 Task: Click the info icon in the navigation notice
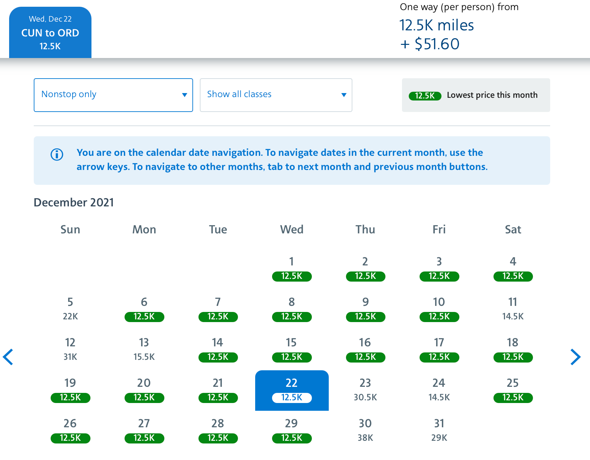(57, 154)
